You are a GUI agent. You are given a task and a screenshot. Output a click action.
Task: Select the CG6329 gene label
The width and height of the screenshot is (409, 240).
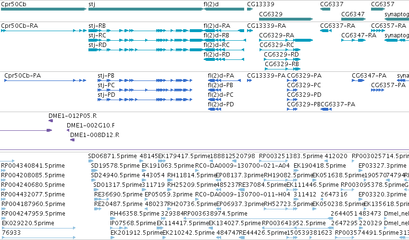pyautogui.click(x=271, y=14)
